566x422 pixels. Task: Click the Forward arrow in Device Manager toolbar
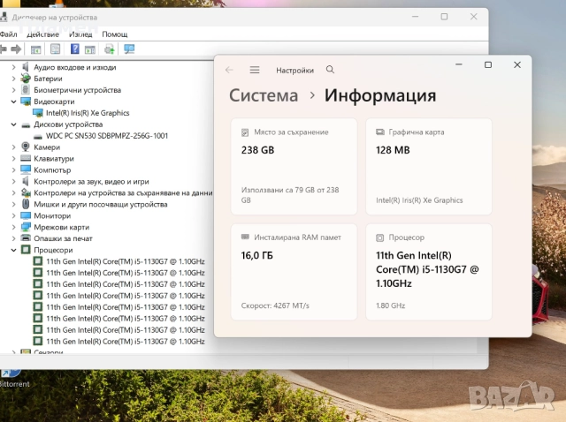[16, 49]
